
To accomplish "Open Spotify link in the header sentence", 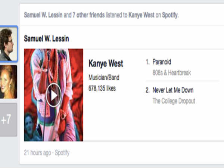I will click(169, 15).
